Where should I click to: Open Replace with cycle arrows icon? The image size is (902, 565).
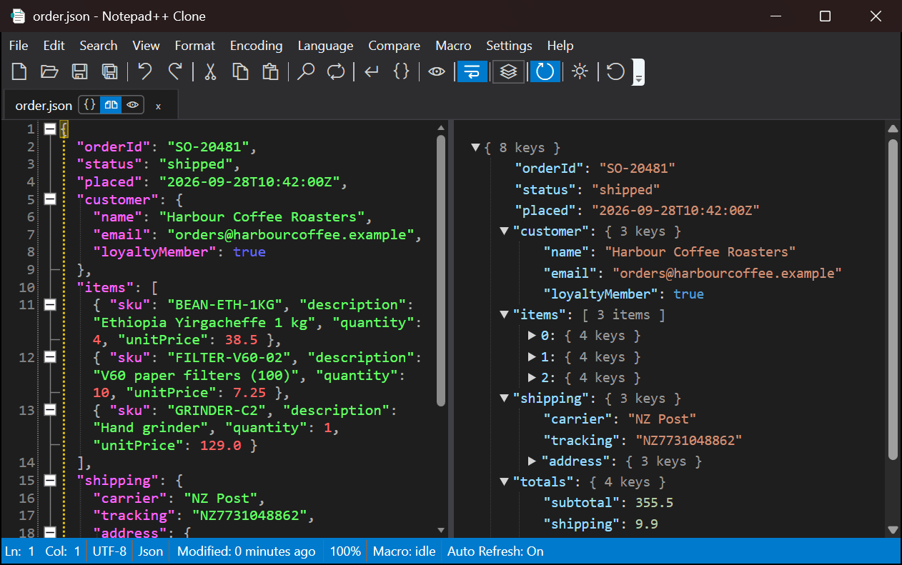[x=336, y=71]
